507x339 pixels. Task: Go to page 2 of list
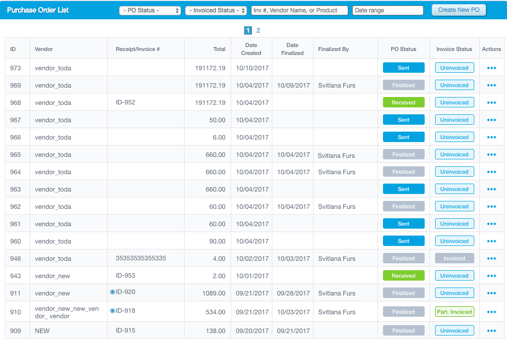[x=258, y=30]
